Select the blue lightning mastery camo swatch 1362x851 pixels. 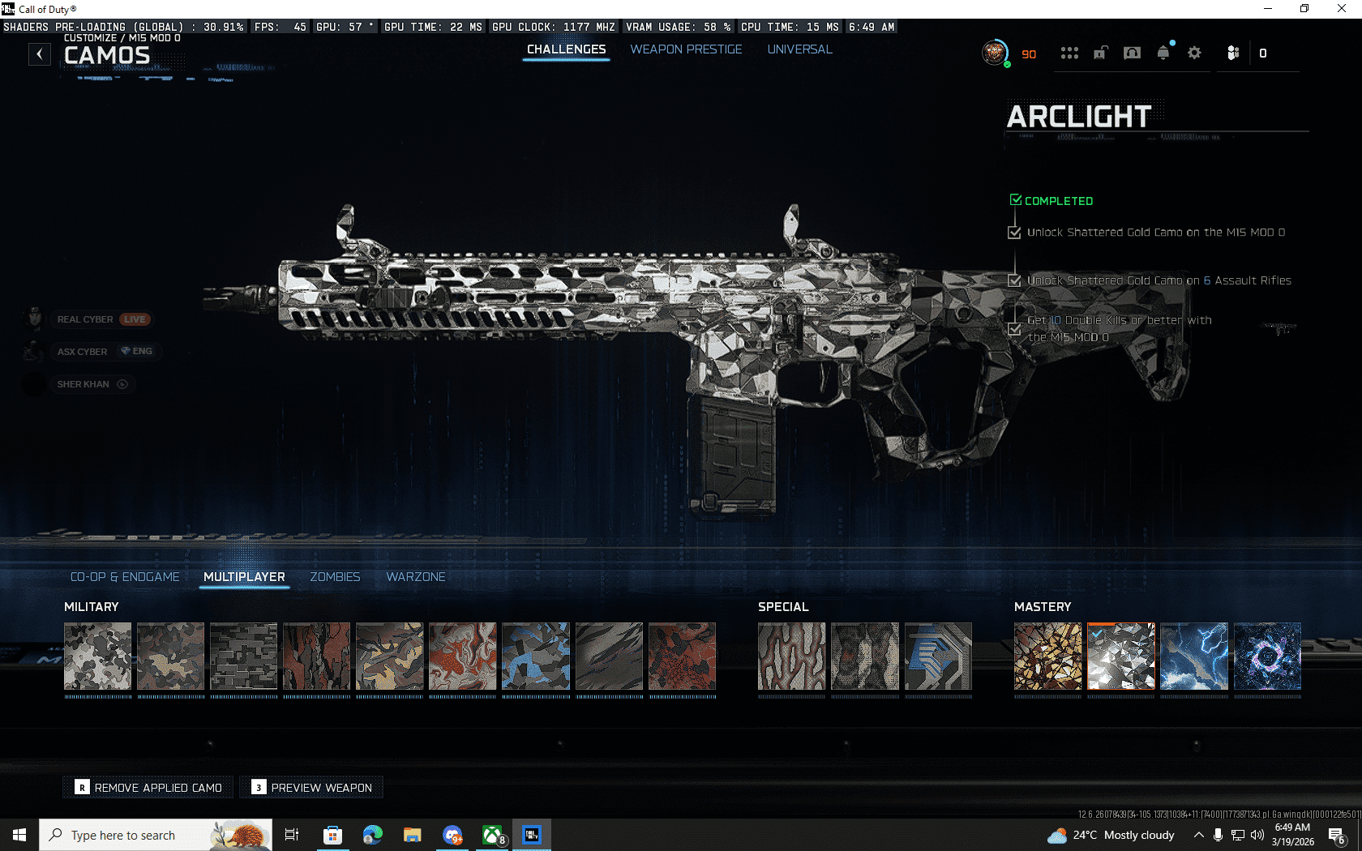(1194, 656)
